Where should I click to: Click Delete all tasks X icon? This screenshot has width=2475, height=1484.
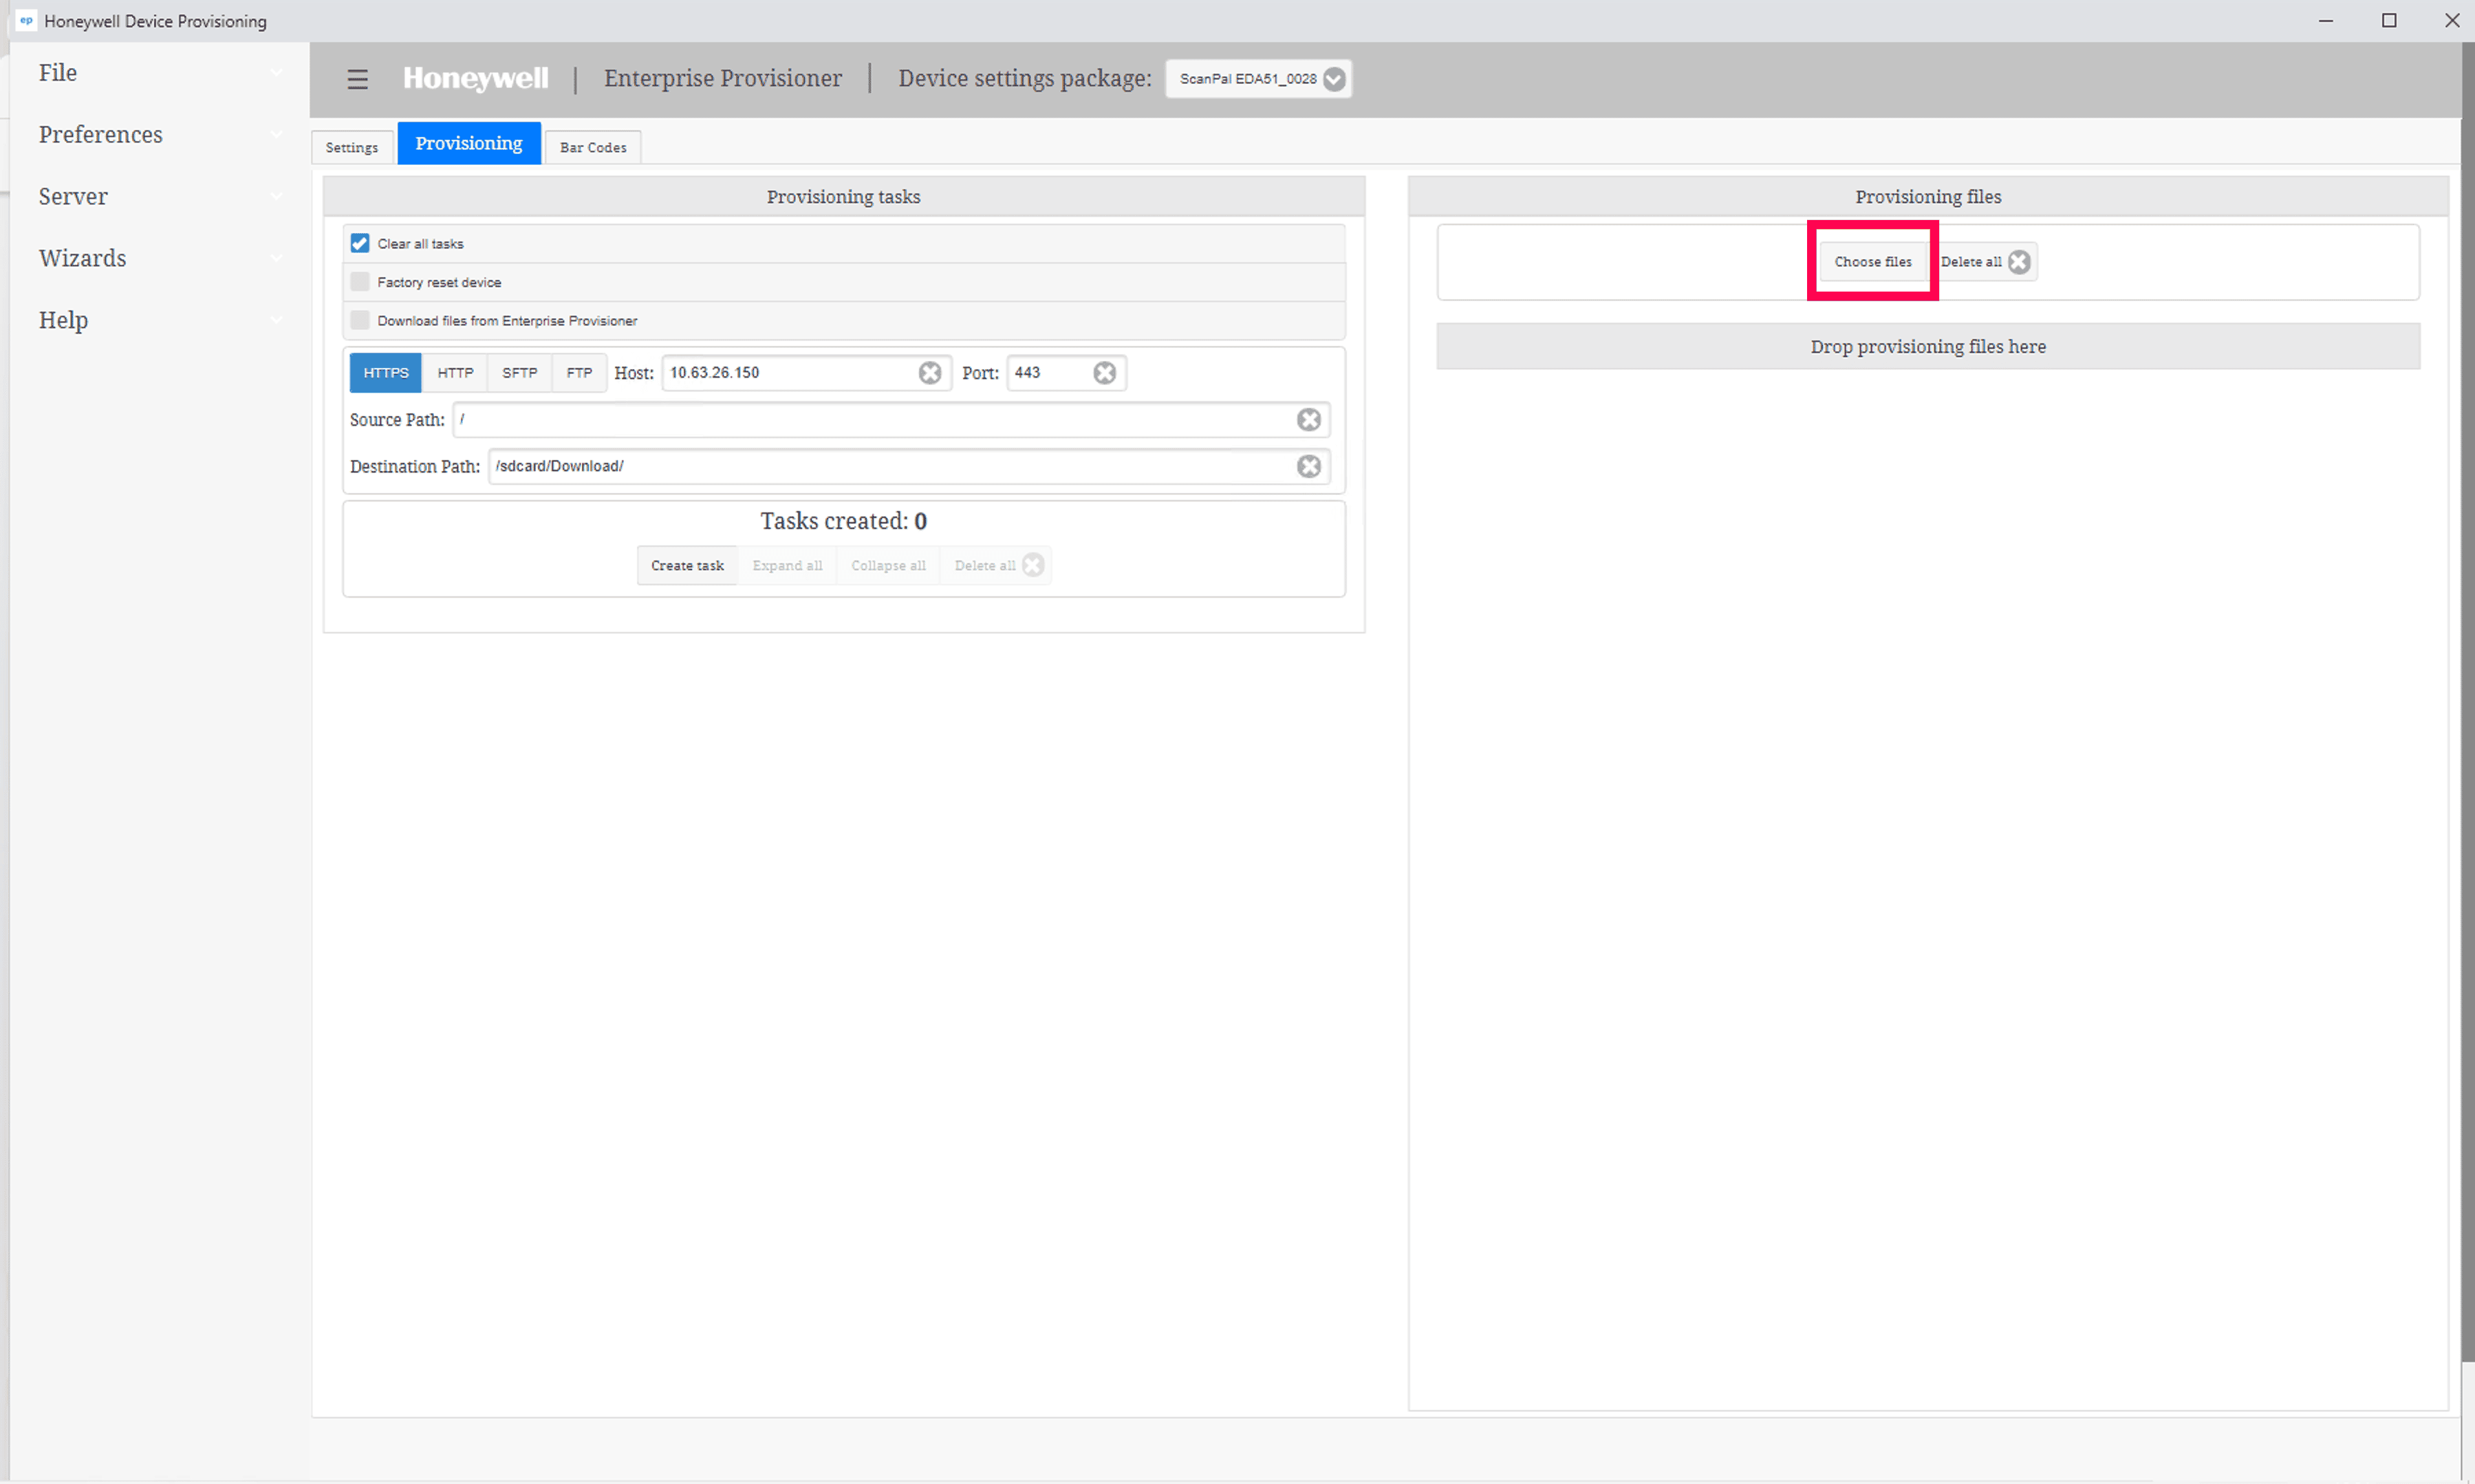coord(1033,566)
